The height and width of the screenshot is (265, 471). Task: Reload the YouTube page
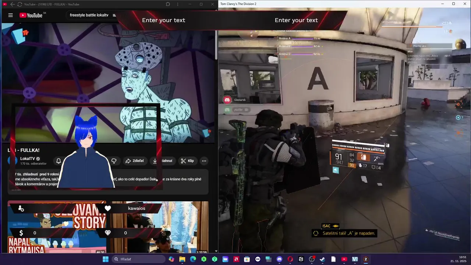pos(20,4)
